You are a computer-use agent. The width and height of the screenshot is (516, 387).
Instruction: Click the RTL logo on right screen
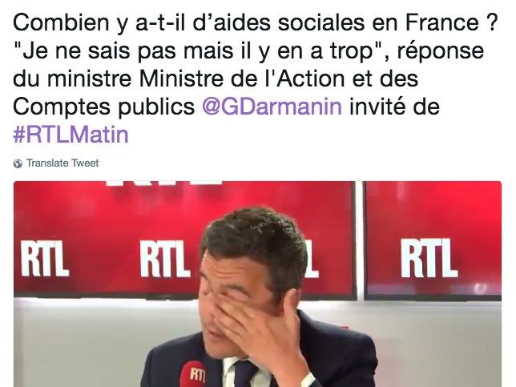429,258
